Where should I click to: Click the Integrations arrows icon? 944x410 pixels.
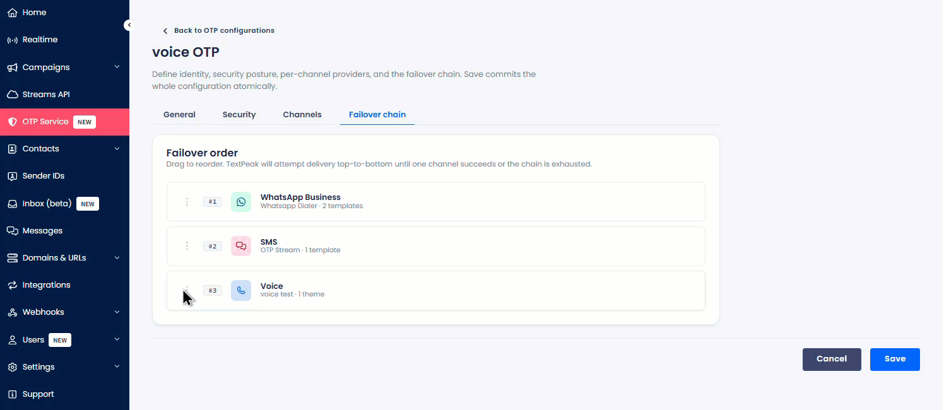(x=12, y=285)
